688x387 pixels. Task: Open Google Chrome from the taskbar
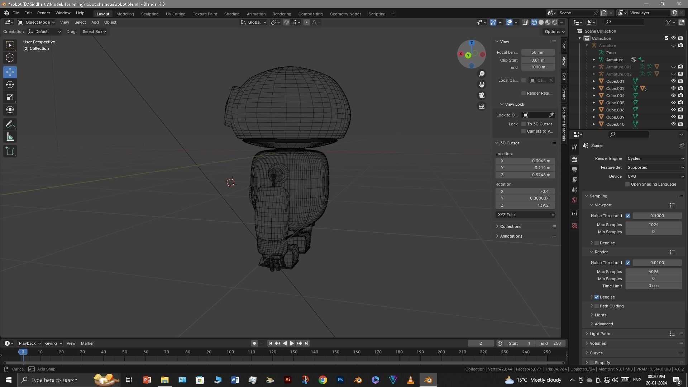[x=322, y=380]
